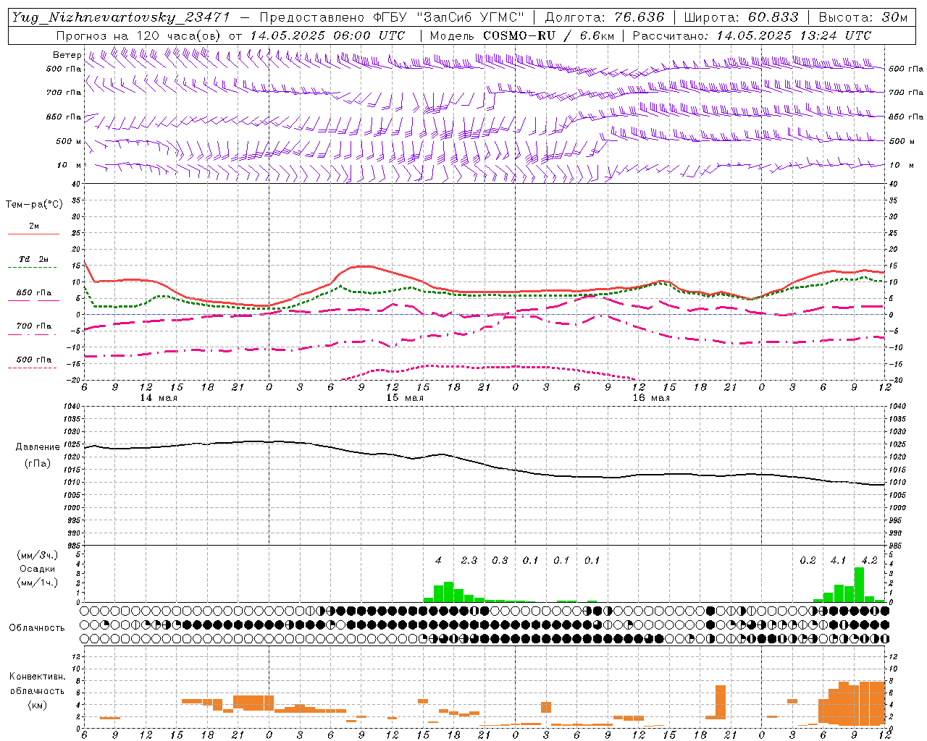Click the 'Высота: 30м' header value
This screenshot has width=927, height=741.
click(x=863, y=18)
